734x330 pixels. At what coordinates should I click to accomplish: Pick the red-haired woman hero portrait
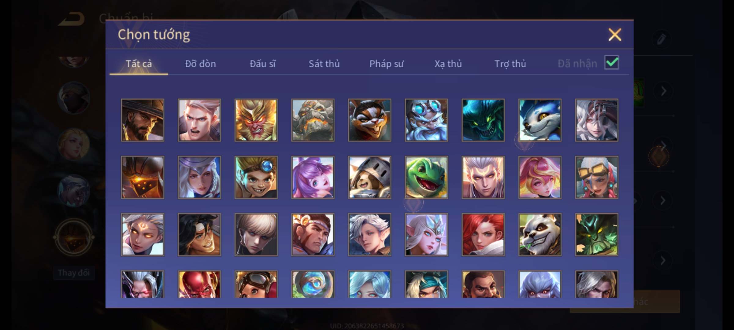[483, 235]
